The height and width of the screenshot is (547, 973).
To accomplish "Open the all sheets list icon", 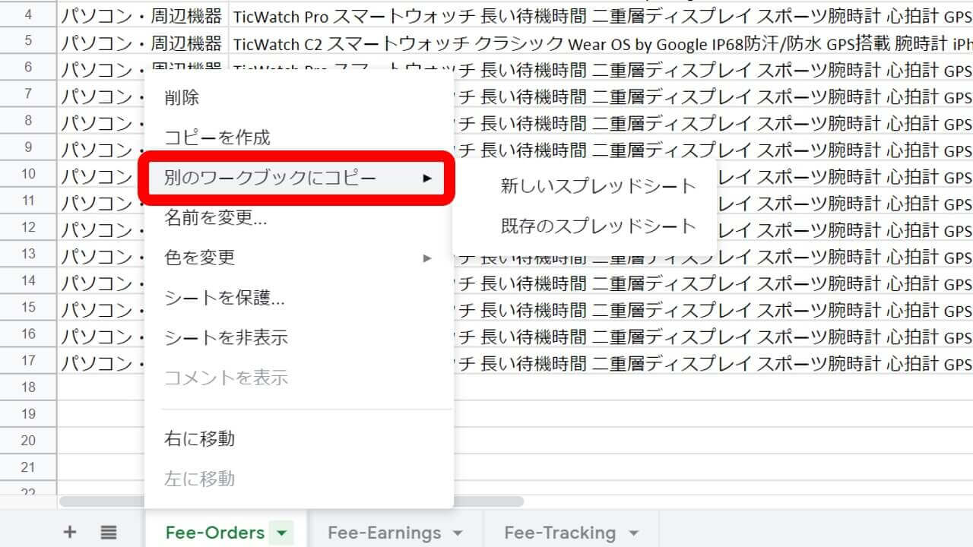I will [x=109, y=532].
